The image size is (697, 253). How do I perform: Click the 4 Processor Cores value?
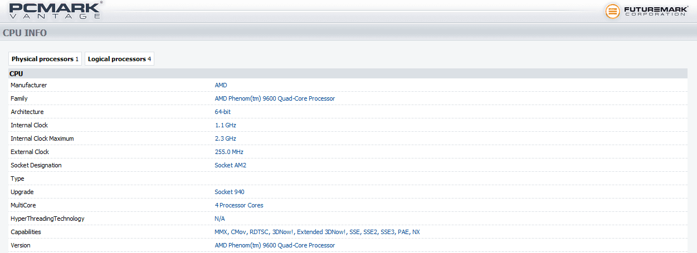(239, 205)
